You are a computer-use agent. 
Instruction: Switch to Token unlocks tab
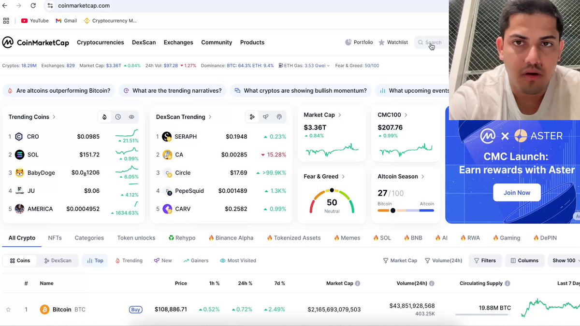click(x=136, y=238)
